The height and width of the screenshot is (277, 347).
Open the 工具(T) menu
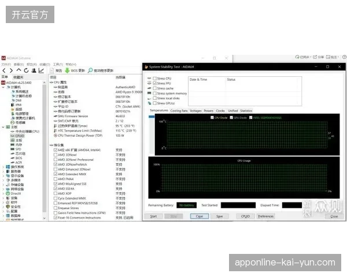pos(58,64)
